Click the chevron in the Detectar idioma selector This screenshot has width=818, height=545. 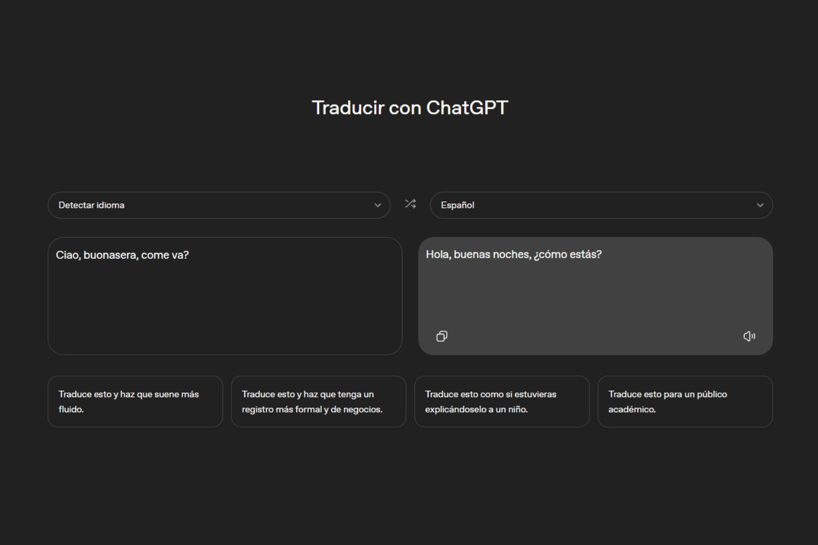(377, 205)
